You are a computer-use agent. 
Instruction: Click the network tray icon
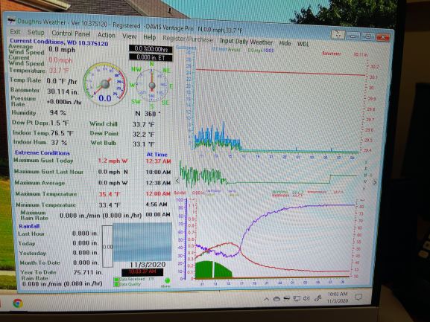(x=297, y=298)
